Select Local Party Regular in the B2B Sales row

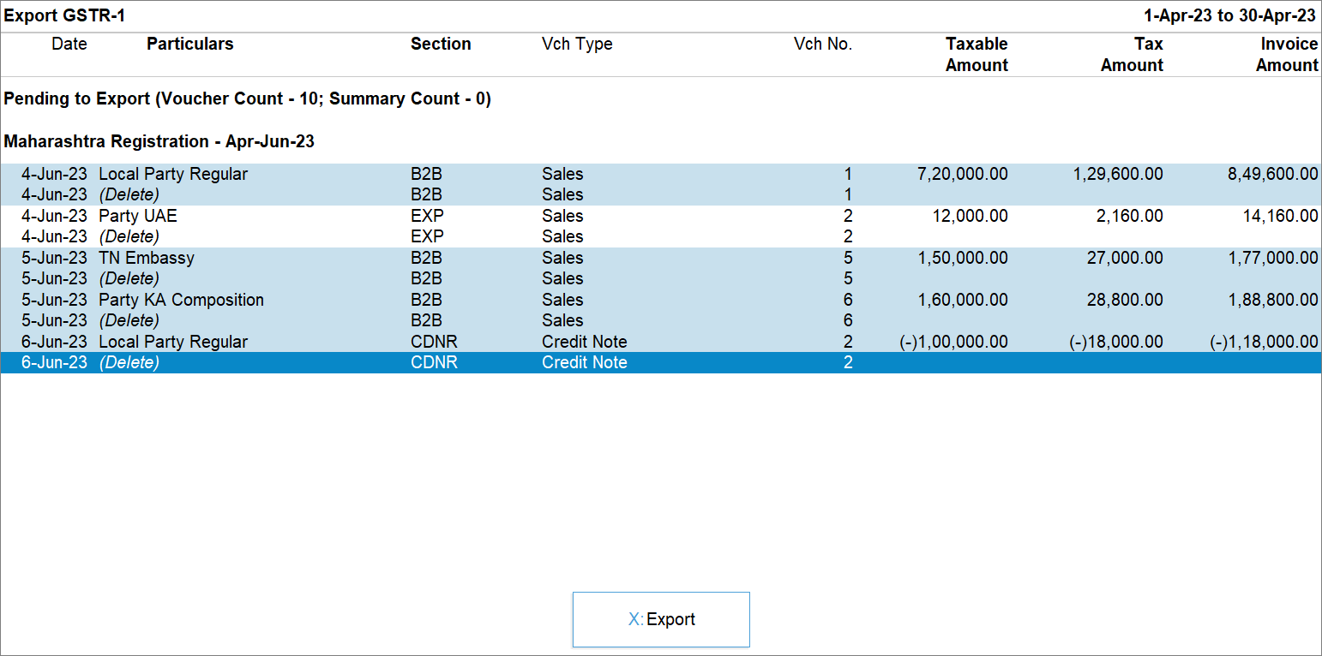[x=173, y=174]
